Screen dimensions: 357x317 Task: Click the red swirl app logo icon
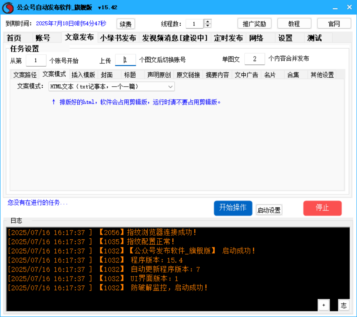pos(8,7)
